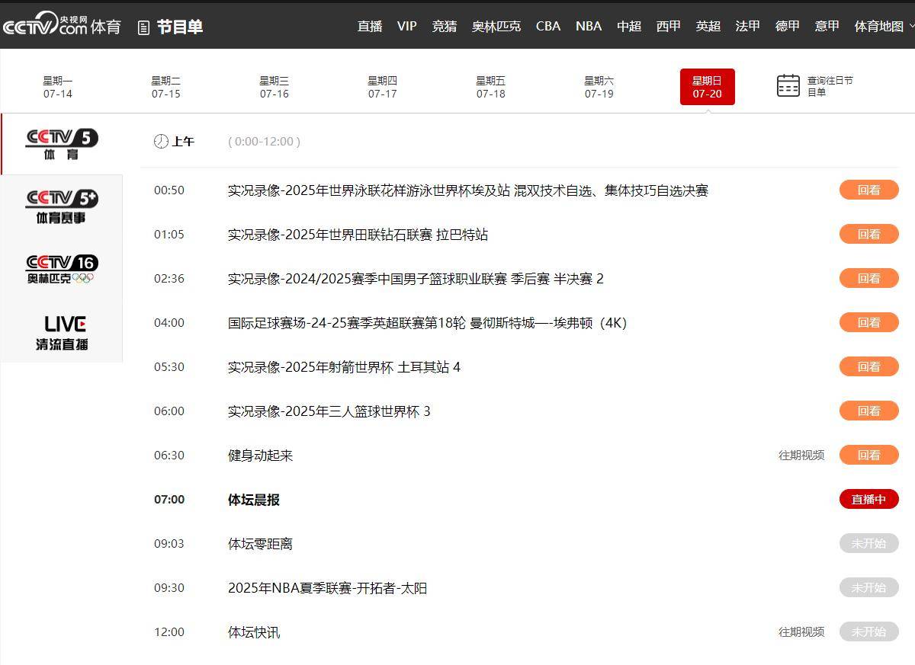Screen dimensions: 915x665
Task: Select the 星期二 07-15 date tab
Action: (x=166, y=87)
